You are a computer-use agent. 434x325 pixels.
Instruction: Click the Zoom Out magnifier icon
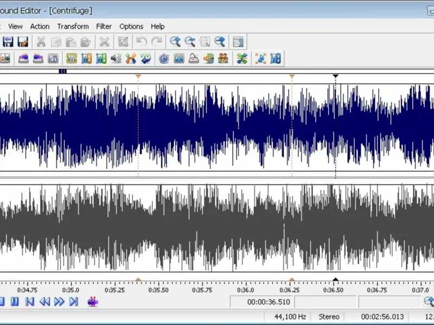click(x=190, y=42)
